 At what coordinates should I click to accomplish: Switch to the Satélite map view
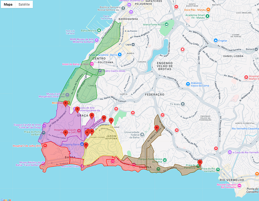(24, 4)
